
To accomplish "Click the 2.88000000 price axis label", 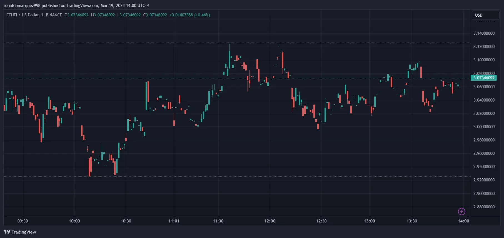I will (x=484, y=207).
